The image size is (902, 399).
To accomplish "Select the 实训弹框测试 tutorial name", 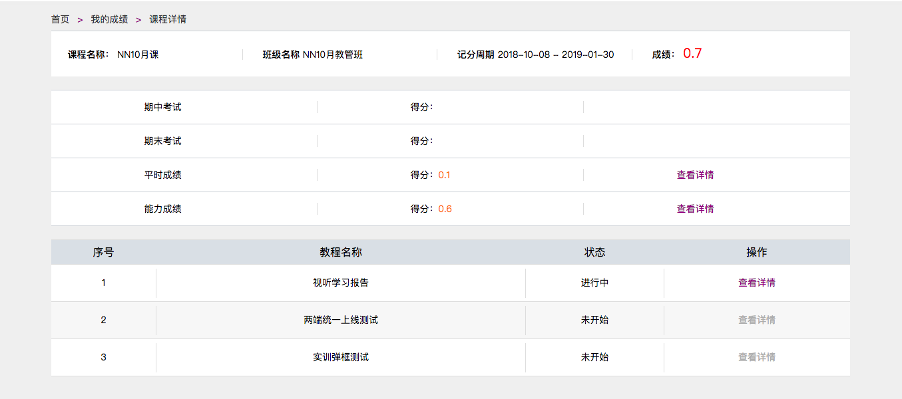I will click(x=340, y=357).
